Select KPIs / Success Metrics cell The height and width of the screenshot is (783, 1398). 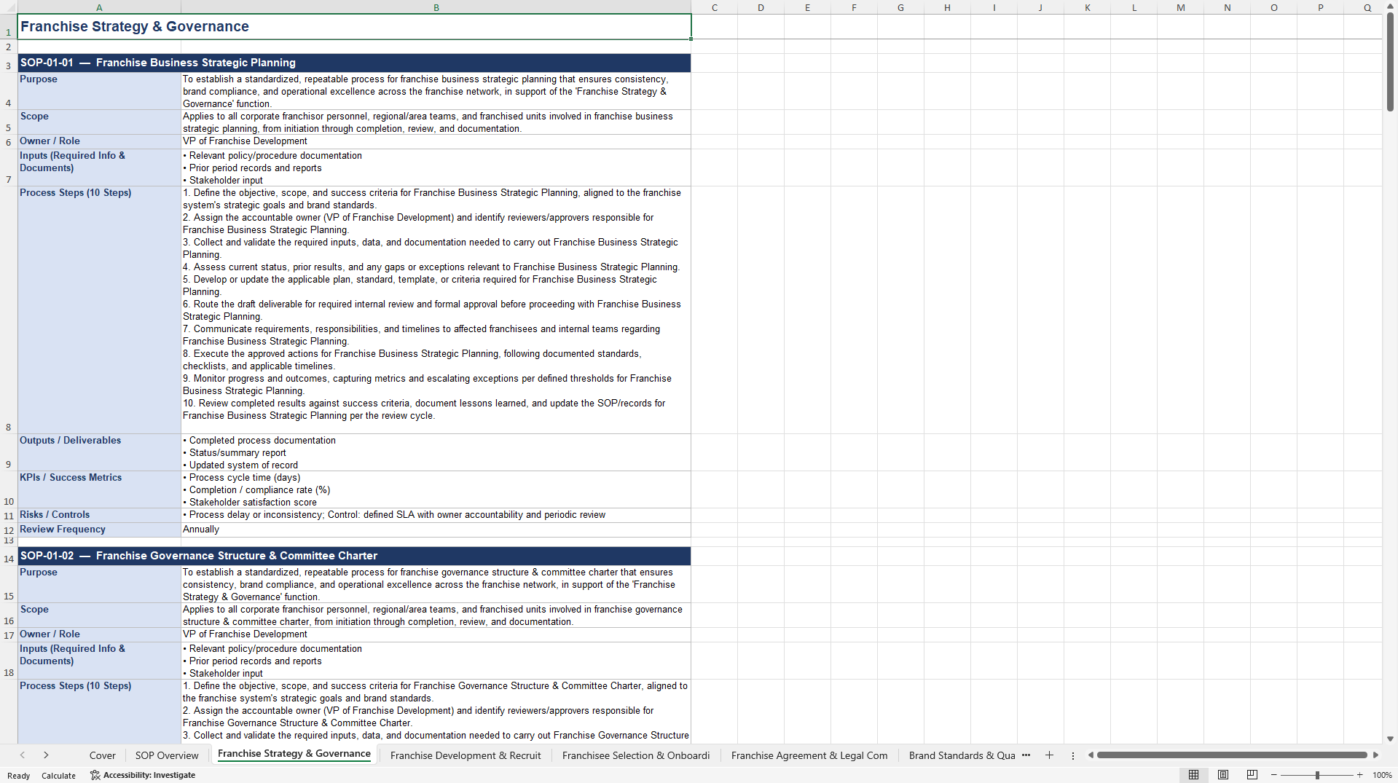coord(99,489)
